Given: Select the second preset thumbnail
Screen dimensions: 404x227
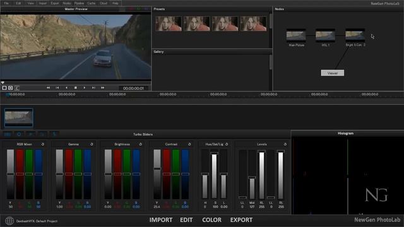Looking at the screenshot, I should [x=197, y=24].
